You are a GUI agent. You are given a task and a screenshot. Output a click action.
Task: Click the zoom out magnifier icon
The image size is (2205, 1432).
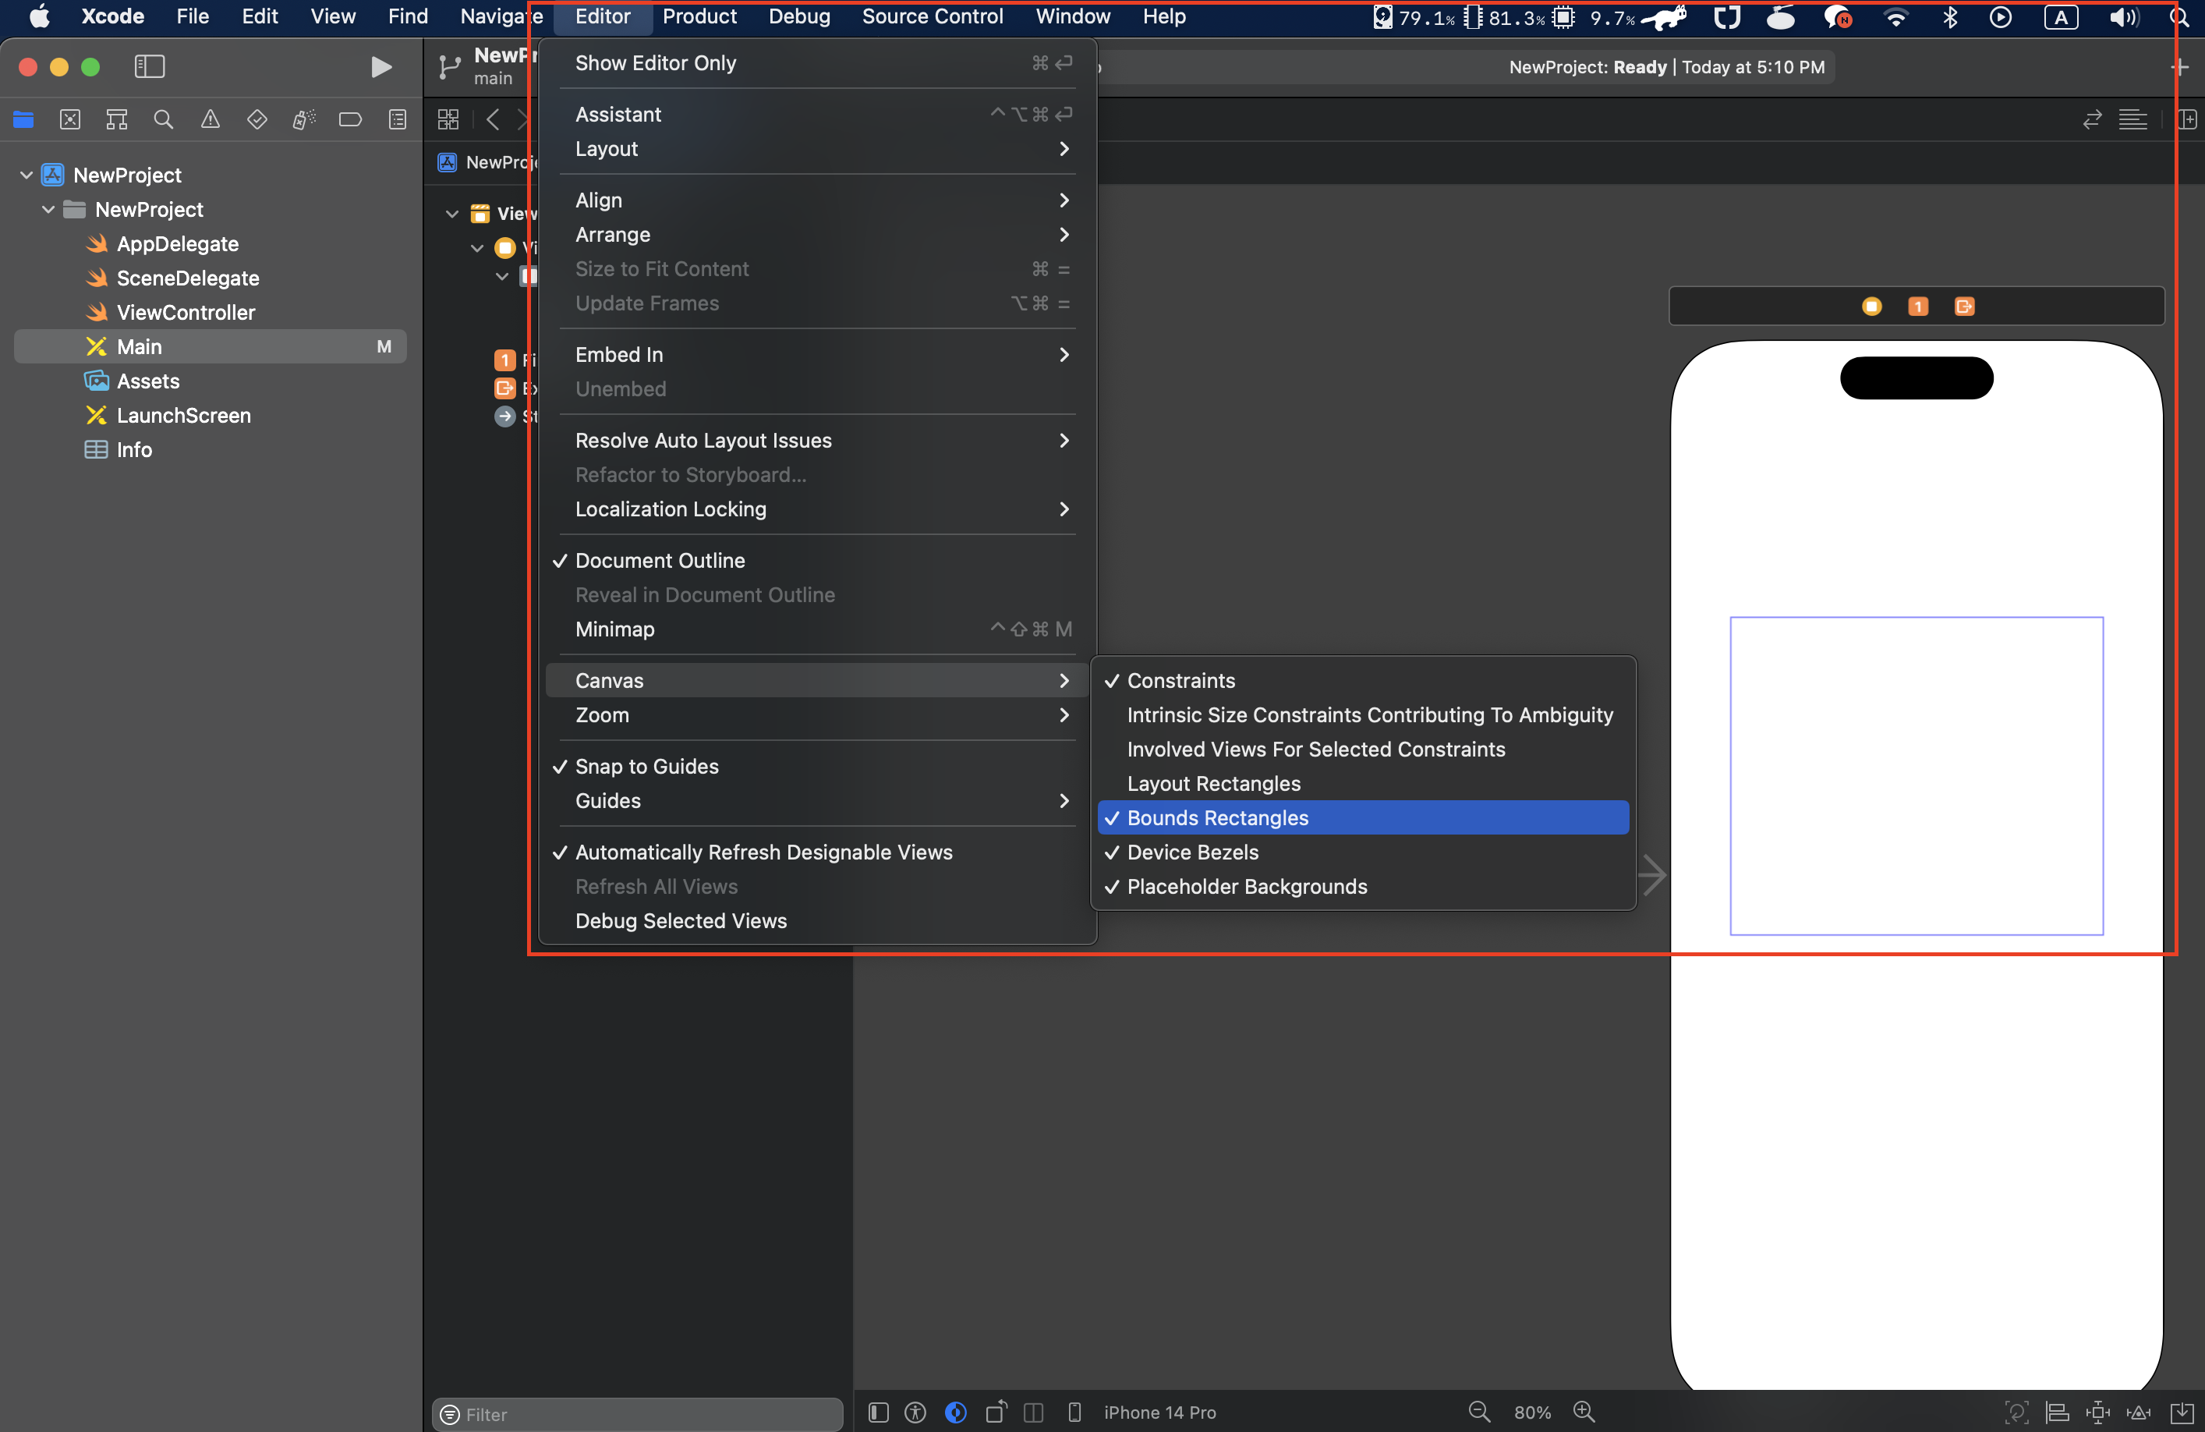point(1480,1412)
